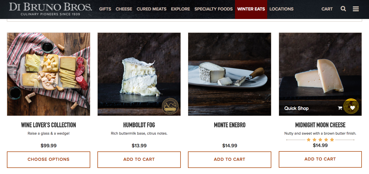Open Quick Shop on Midnight Moon
The width and height of the screenshot is (369, 174).
pos(296,108)
